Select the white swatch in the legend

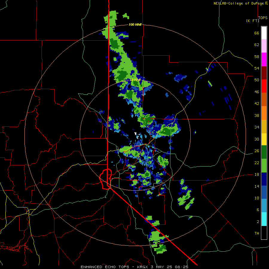tap(264, 33)
